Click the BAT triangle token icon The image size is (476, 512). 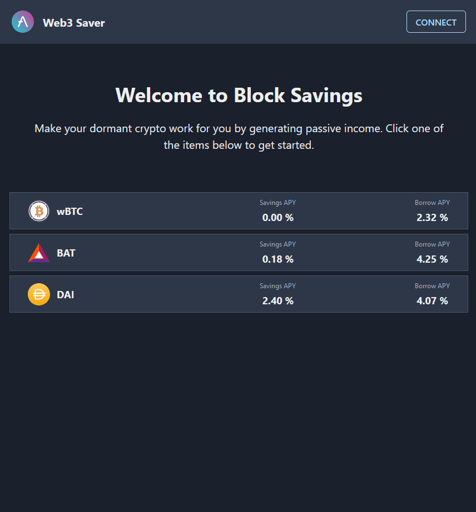click(x=39, y=253)
